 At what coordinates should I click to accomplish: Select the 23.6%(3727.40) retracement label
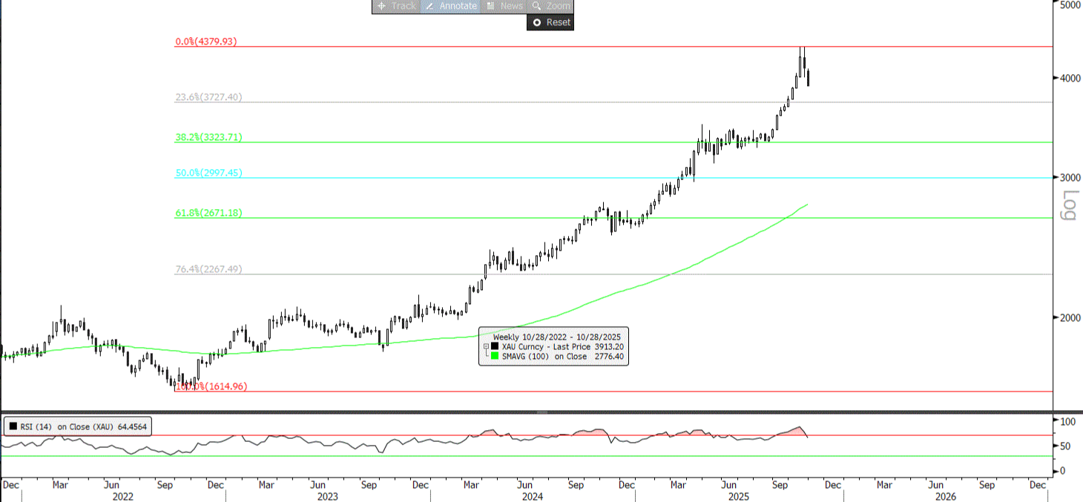point(208,97)
